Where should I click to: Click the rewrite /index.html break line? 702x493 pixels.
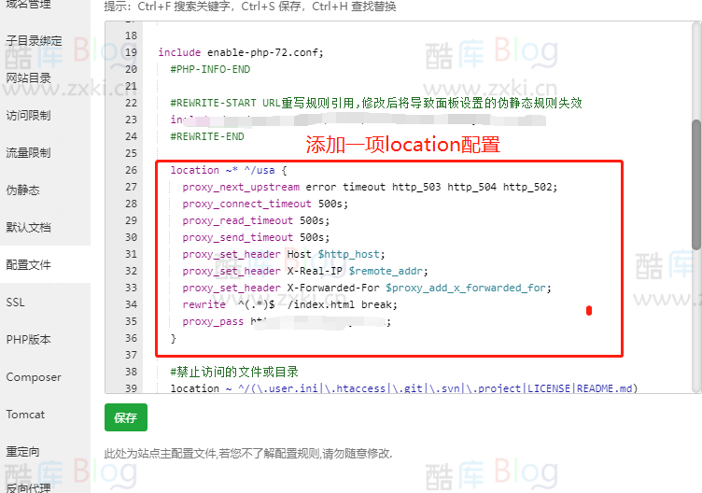point(289,304)
